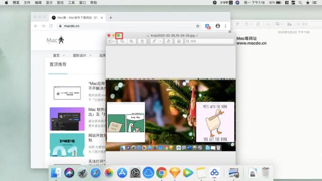This screenshot has width=322, height=181.
Task: Open the teal article thumbnail
Action: point(67,145)
